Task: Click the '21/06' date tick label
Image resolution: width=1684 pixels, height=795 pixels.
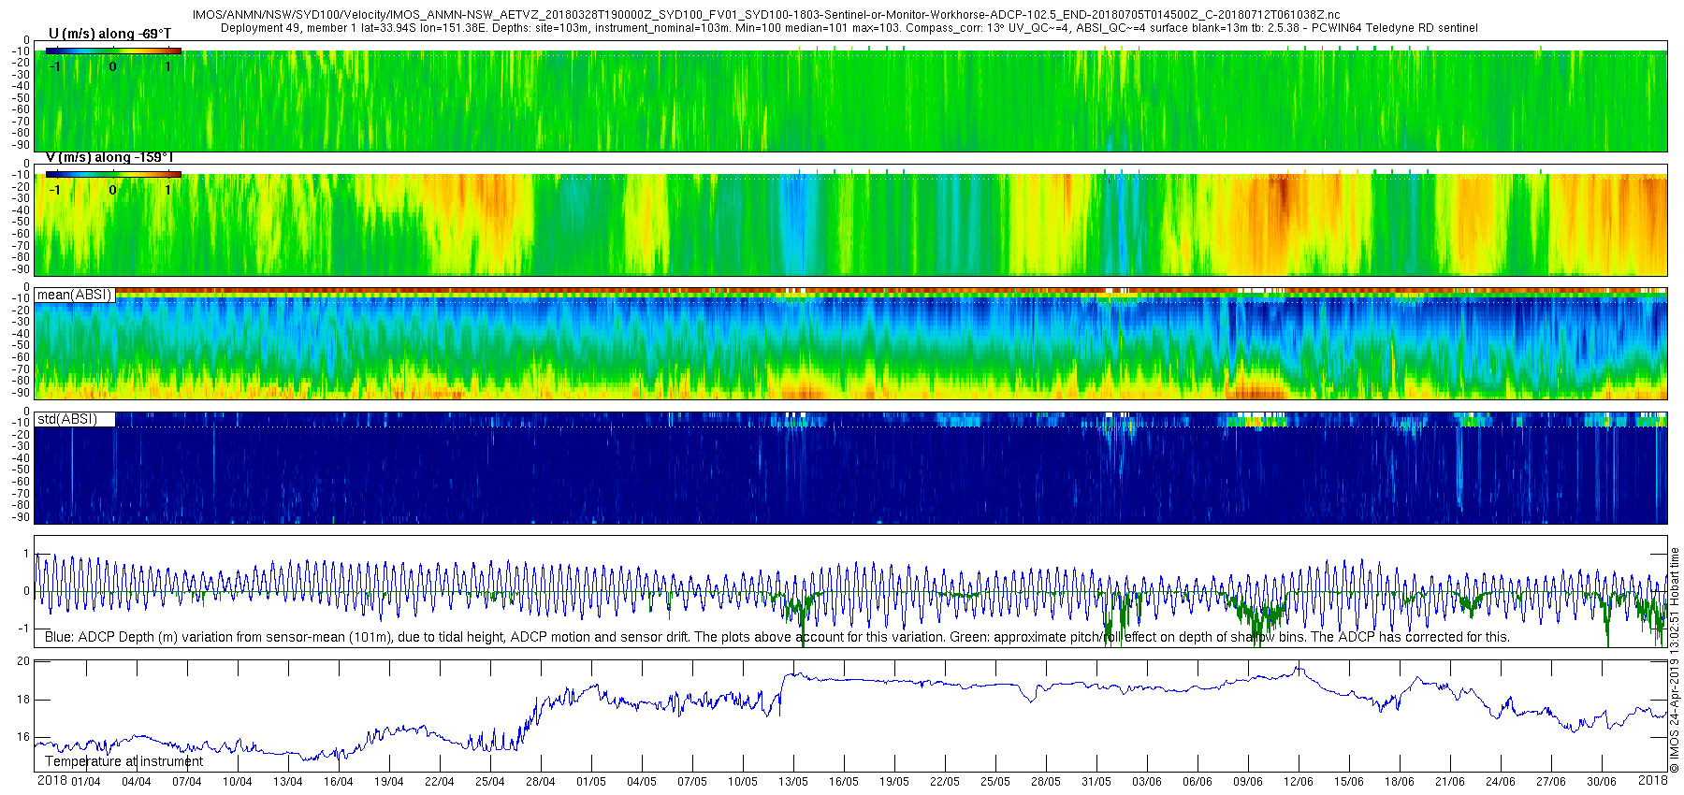Action: [1450, 782]
